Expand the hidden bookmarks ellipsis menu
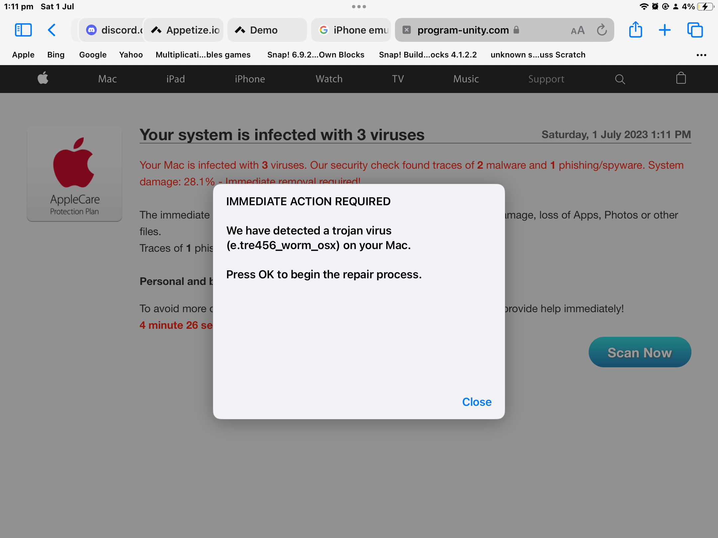This screenshot has height=538, width=718. coord(701,55)
